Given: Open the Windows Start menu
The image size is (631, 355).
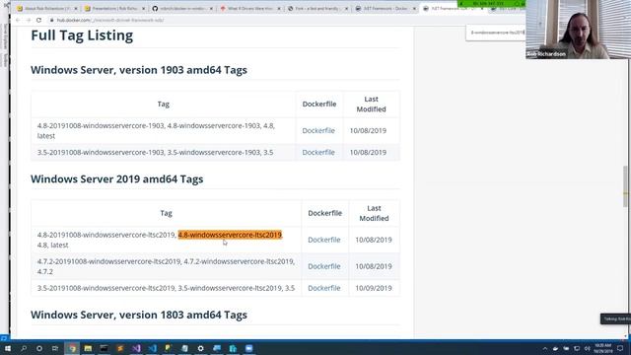Looking at the screenshot, I should click(x=7, y=348).
